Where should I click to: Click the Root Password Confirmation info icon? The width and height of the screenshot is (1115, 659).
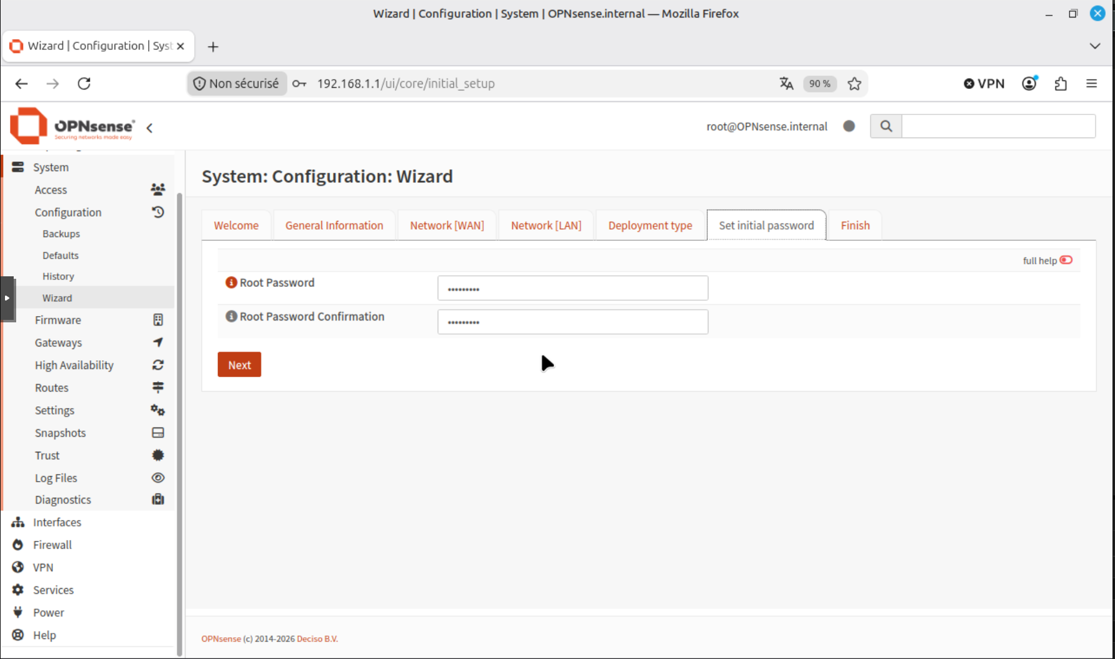coord(231,316)
